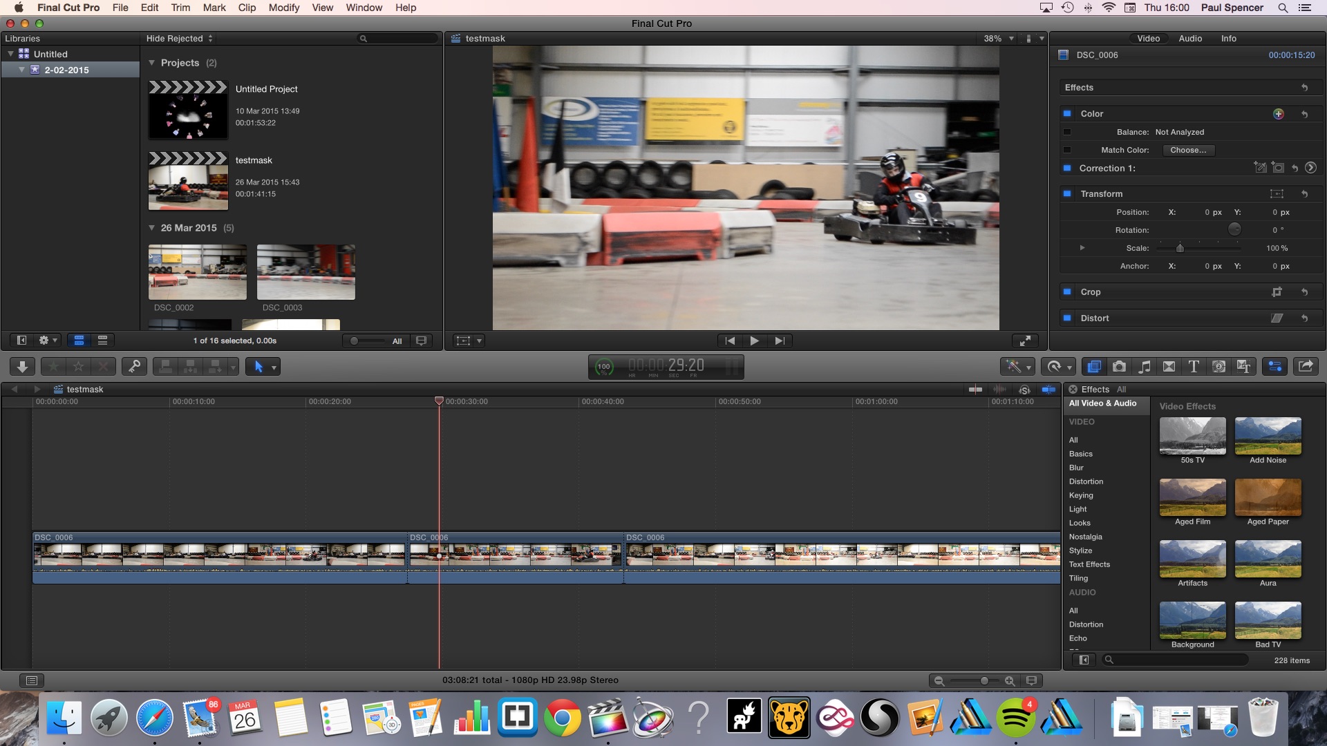Open the Titles browser T icon
This screenshot has width=1327, height=746.
[x=1194, y=367]
